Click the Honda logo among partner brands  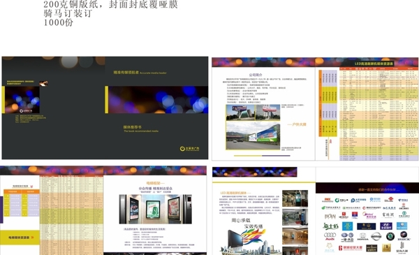pyautogui.click(x=362, y=237)
